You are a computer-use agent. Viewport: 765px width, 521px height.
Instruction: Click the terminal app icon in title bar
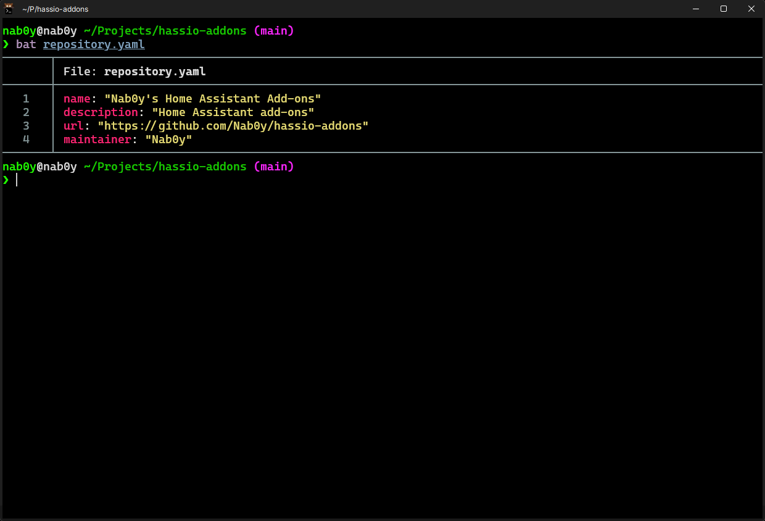pos(9,9)
